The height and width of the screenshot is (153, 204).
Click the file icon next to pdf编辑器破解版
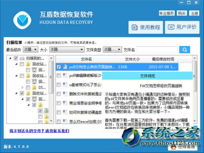(65, 75)
